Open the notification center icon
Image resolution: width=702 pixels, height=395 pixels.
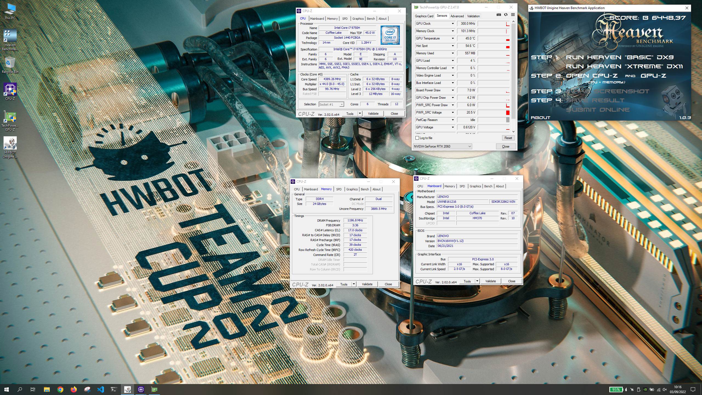click(693, 390)
